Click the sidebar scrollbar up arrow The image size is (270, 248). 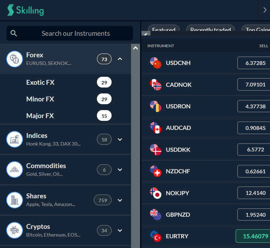coord(136,48)
